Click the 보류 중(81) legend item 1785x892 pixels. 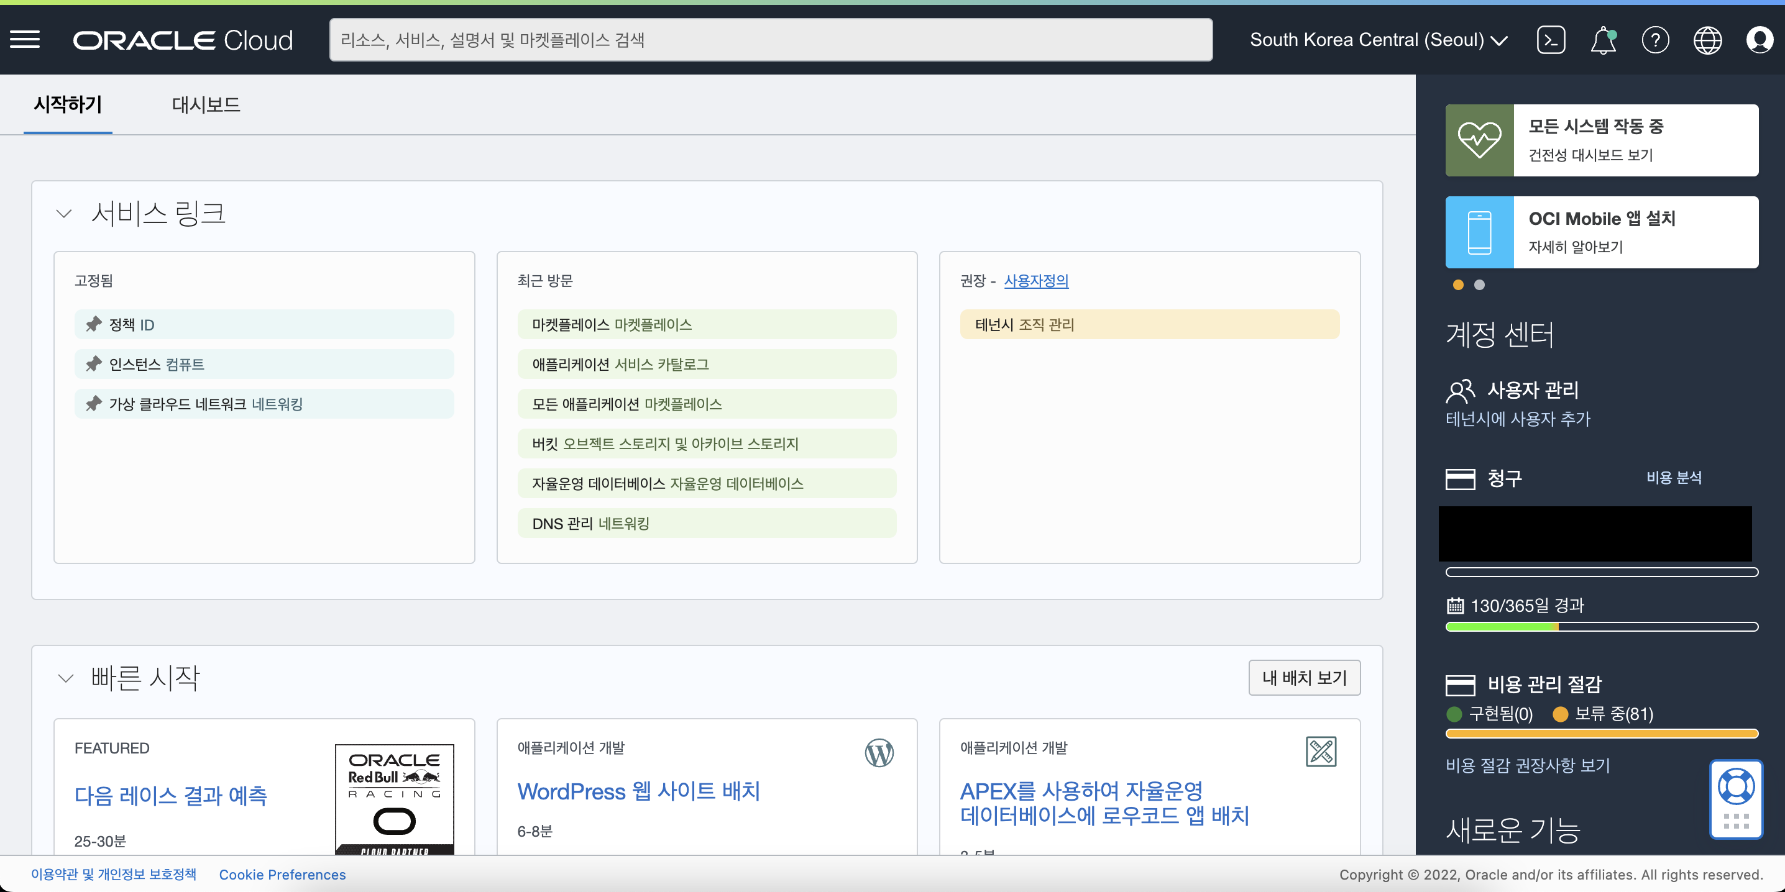click(1603, 714)
